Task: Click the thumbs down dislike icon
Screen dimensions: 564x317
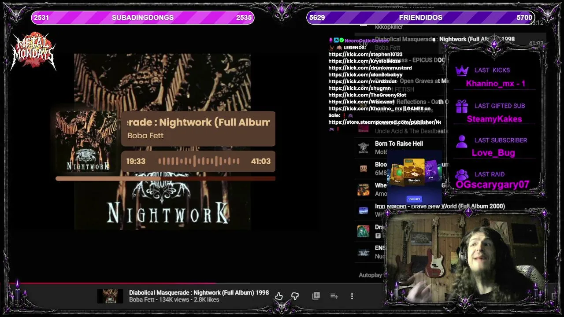Action: 295,296
